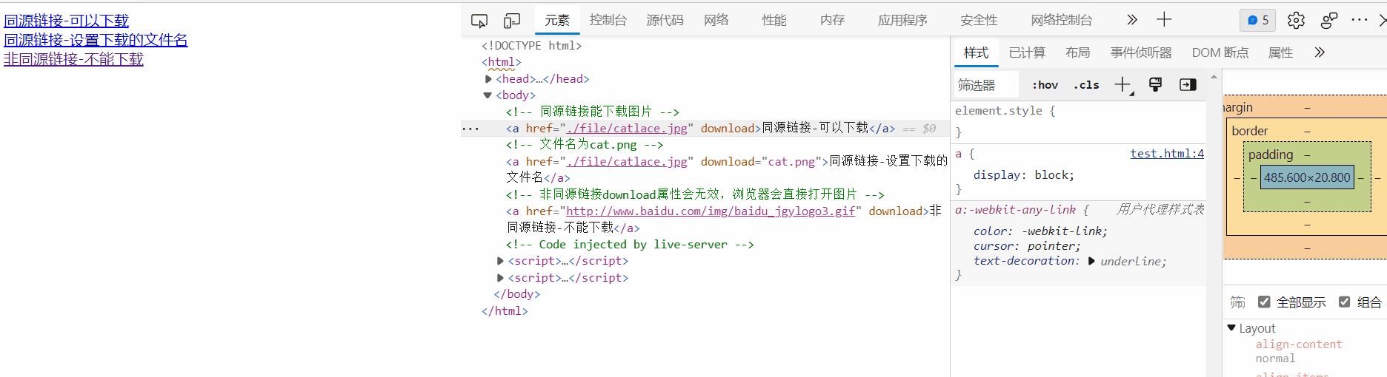Select the 事件侦听器 sidebar tab
Screen dimensions: 1387x377
1141,52
